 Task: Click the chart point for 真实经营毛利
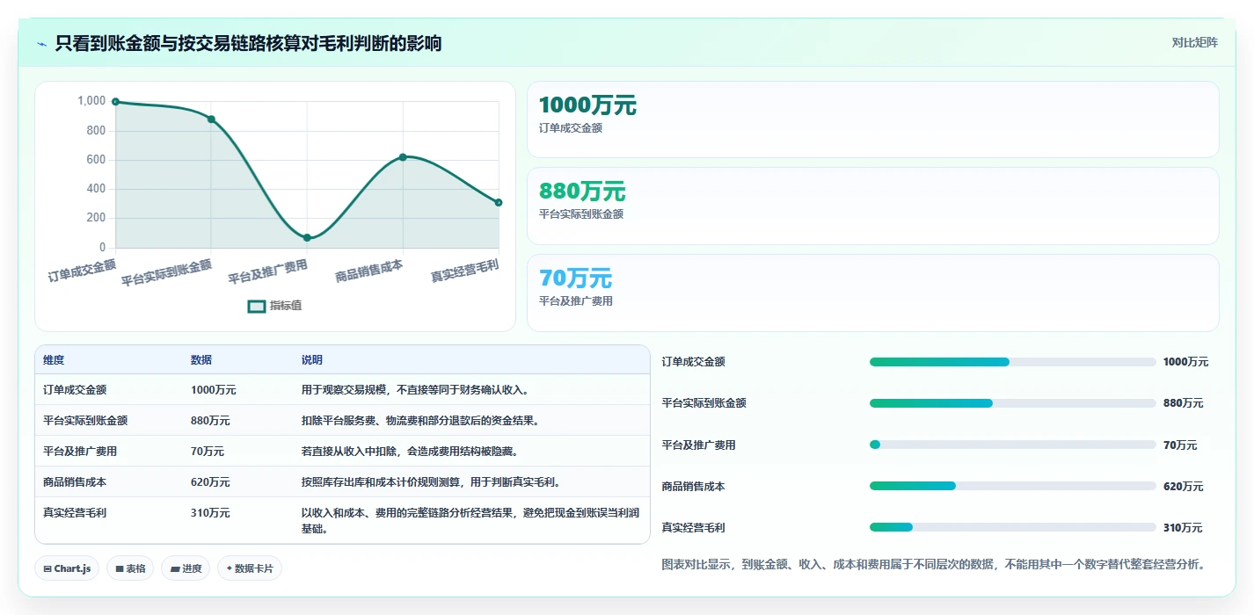pyautogui.click(x=499, y=203)
